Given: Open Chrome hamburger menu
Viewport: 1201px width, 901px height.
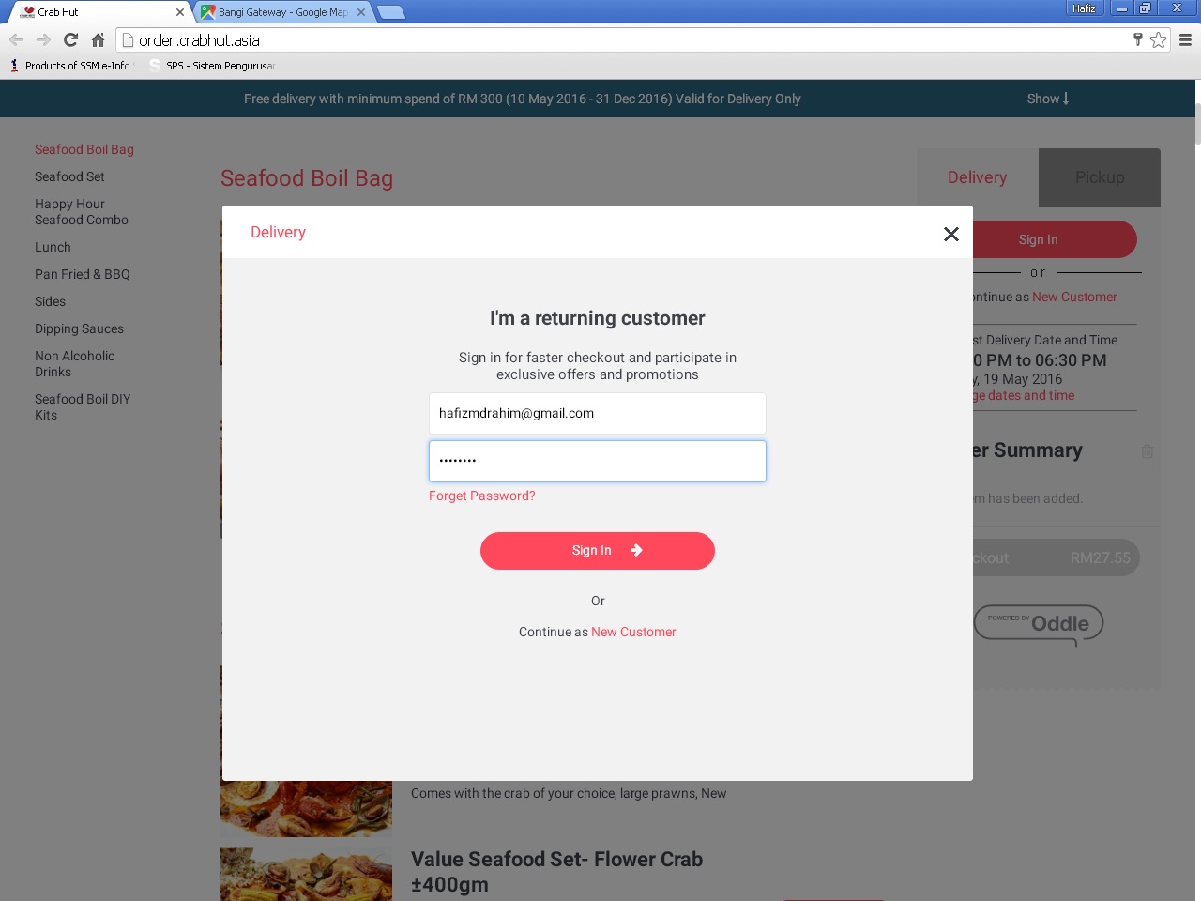Looking at the screenshot, I should pos(1185,39).
